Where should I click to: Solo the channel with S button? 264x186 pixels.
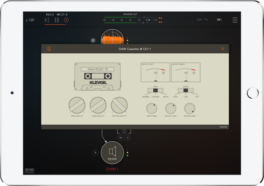127,138
